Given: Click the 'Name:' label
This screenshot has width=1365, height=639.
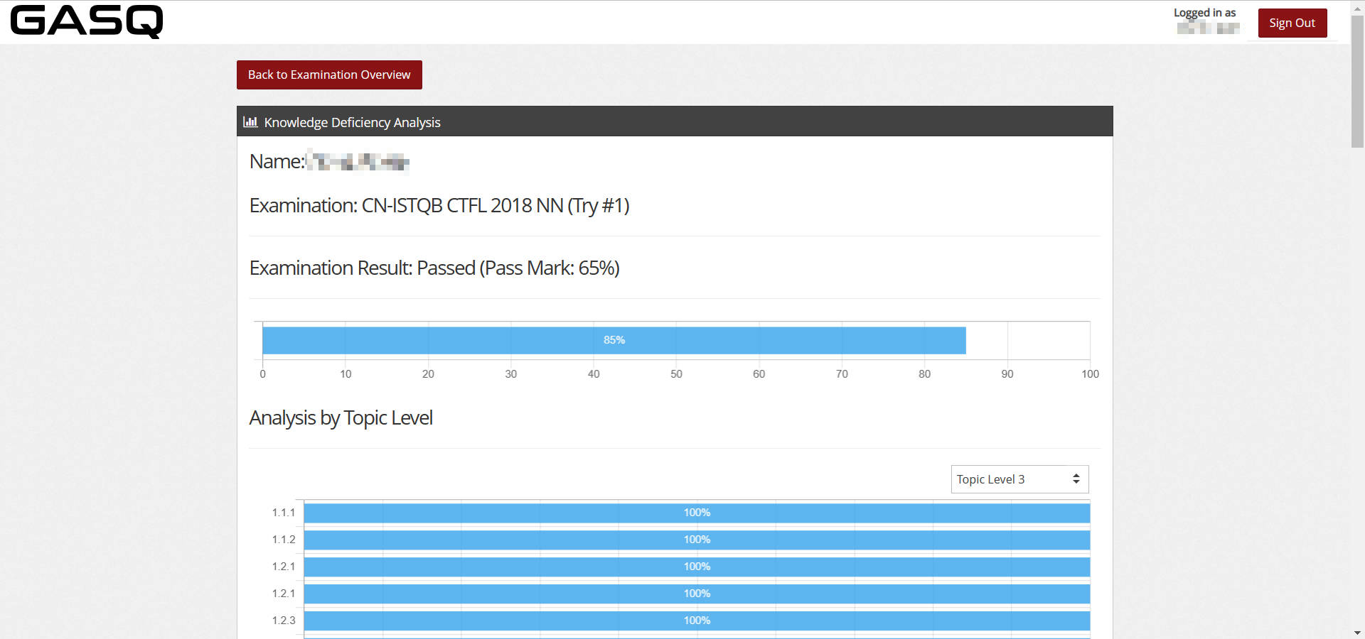Looking at the screenshot, I should [277, 161].
